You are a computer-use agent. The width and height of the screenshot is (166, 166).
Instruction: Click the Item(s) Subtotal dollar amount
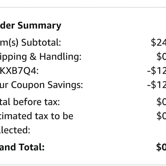[159, 42]
